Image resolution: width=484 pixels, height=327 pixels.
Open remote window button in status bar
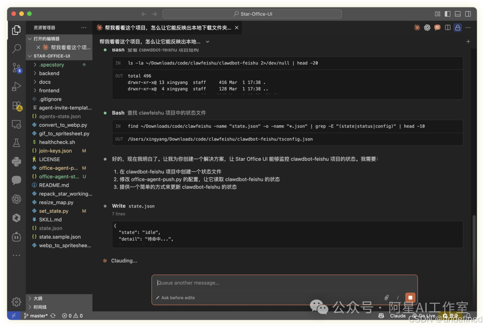pos(14,316)
